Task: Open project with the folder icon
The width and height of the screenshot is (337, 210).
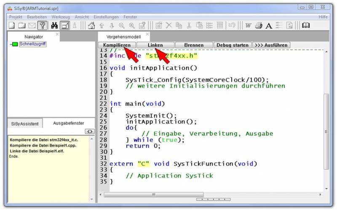Action: pos(22,25)
